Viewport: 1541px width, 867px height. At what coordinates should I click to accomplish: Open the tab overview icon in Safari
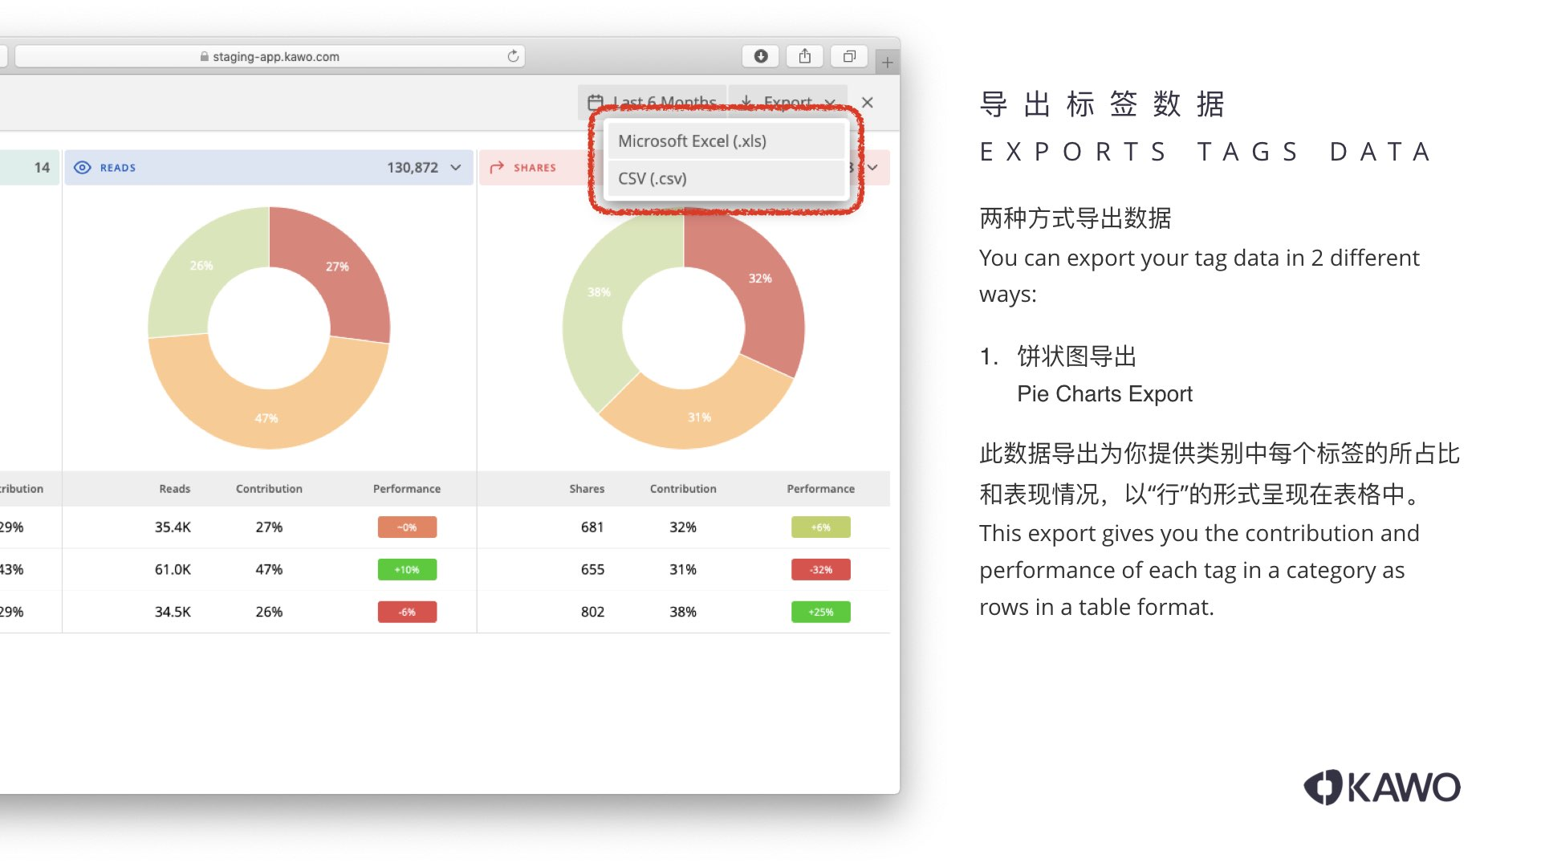tap(848, 56)
